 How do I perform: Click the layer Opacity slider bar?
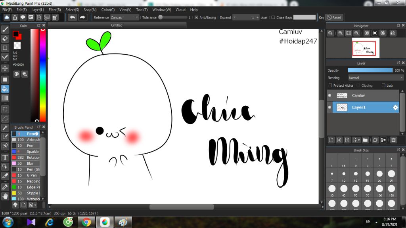(x=370, y=70)
